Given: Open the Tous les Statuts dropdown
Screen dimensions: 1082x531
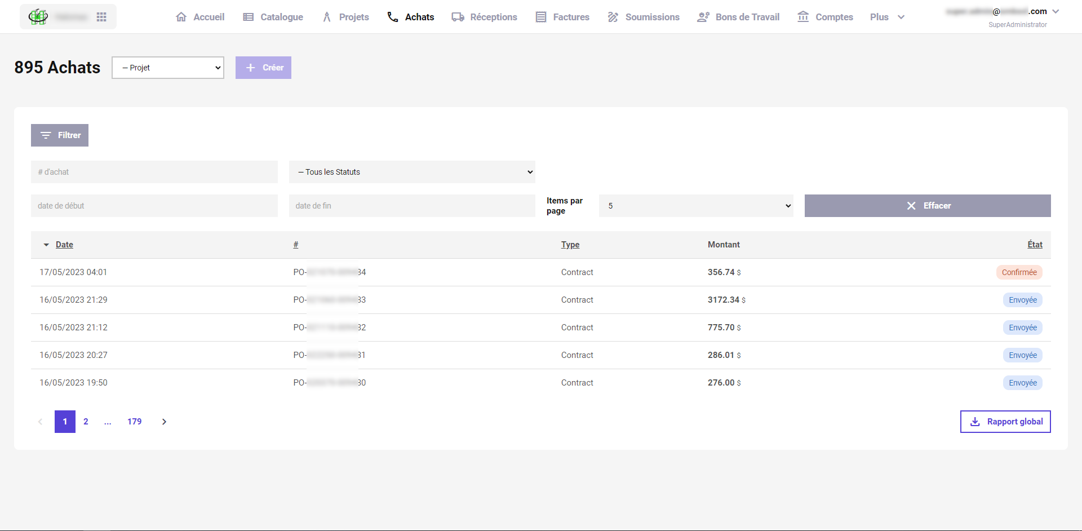Looking at the screenshot, I should point(412,172).
